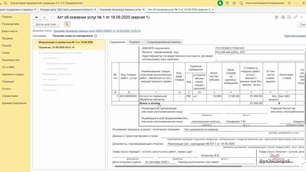Select Подтверждение даты получения tree row
The width and height of the screenshot is (306, 172).
62,53
